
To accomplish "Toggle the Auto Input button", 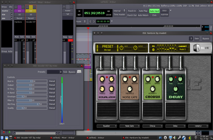I will click(x=154, y=11).
